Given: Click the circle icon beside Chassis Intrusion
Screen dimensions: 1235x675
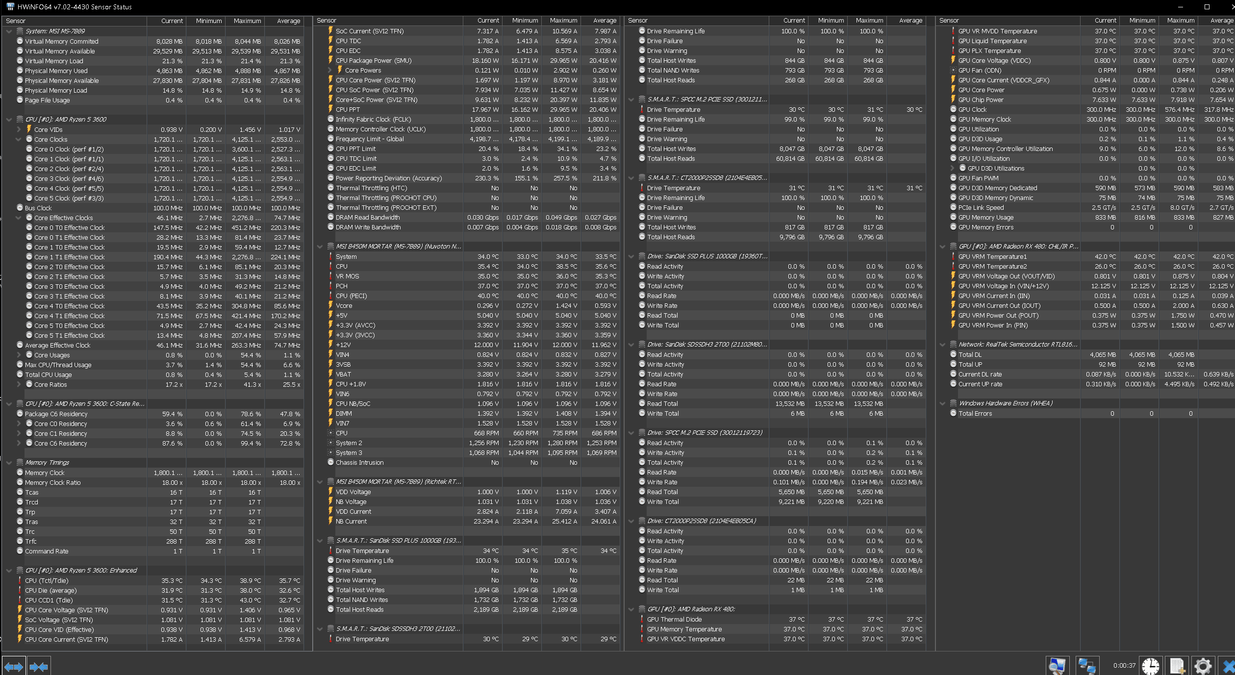Looking at the screenshot, I should point(331,463).
